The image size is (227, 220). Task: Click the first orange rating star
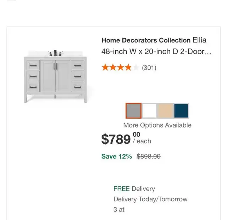(x=105, y=67)
